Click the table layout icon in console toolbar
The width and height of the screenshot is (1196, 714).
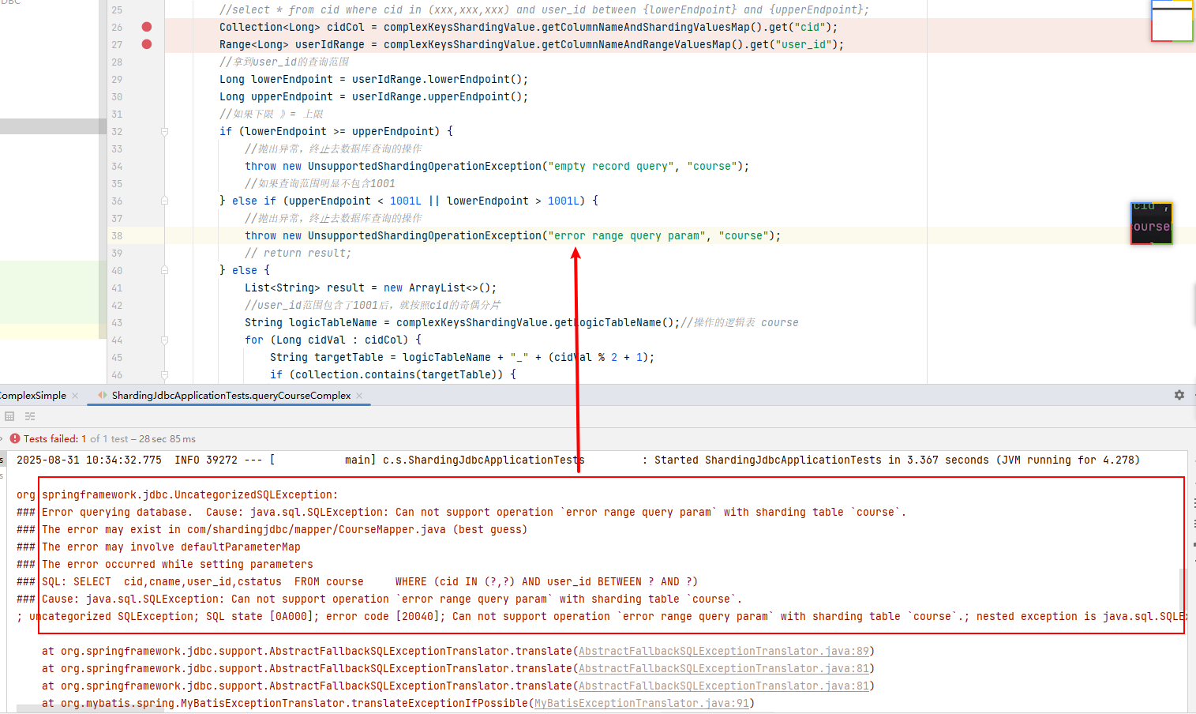(x=9, y=416)
